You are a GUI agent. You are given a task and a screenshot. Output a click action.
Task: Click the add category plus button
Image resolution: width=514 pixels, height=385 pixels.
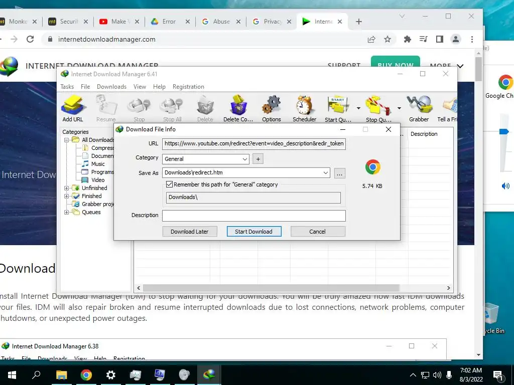click(x=258, y=159)
